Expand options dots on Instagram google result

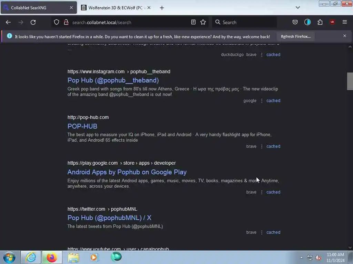261,101
